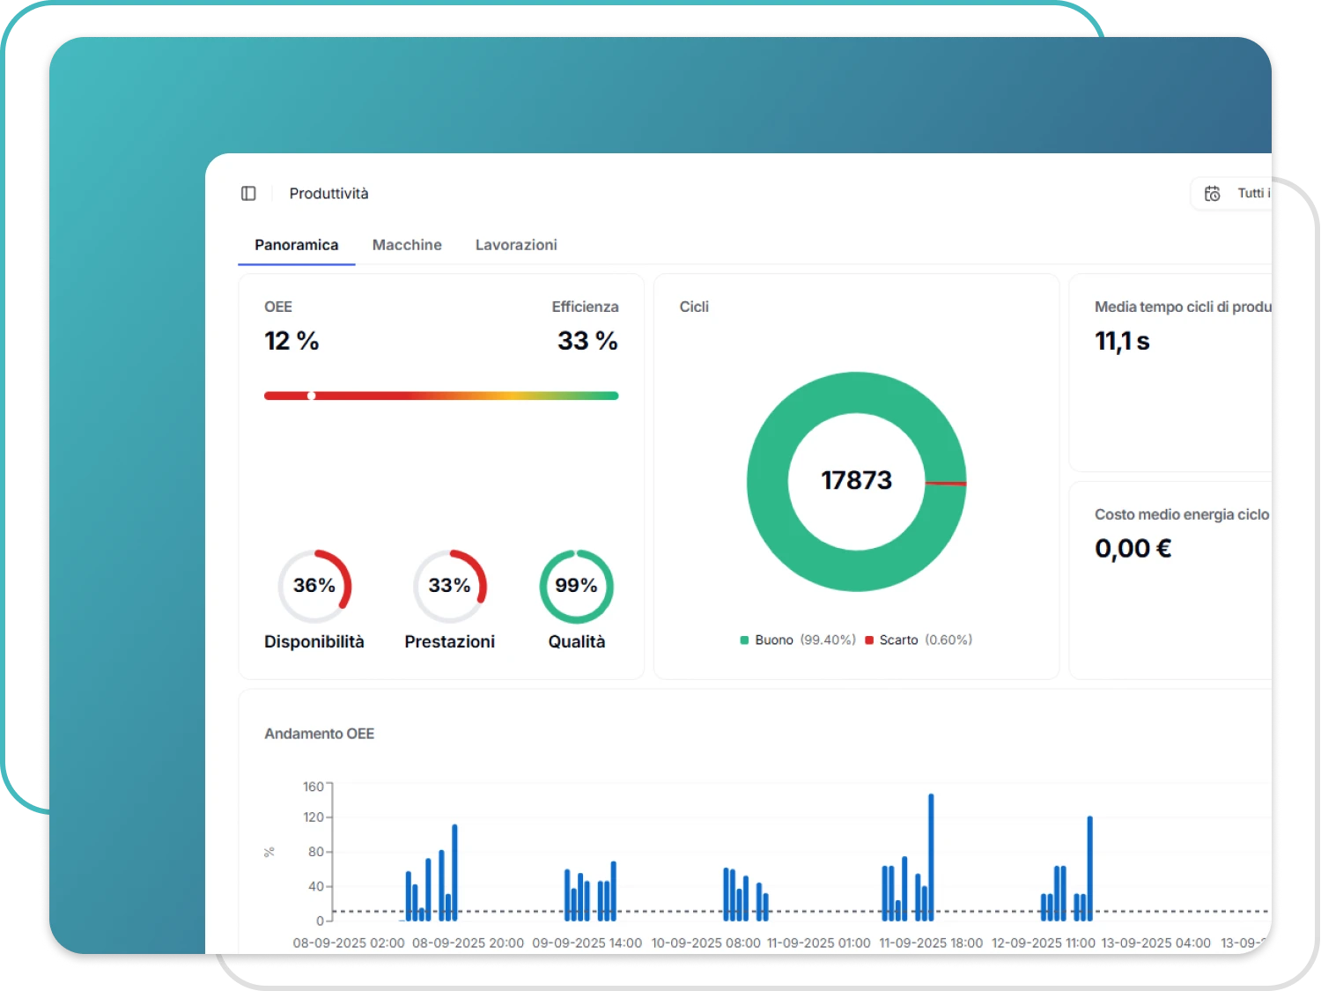
Task: Click the calendar clock icon
Action: click(x=1213, y=194)
